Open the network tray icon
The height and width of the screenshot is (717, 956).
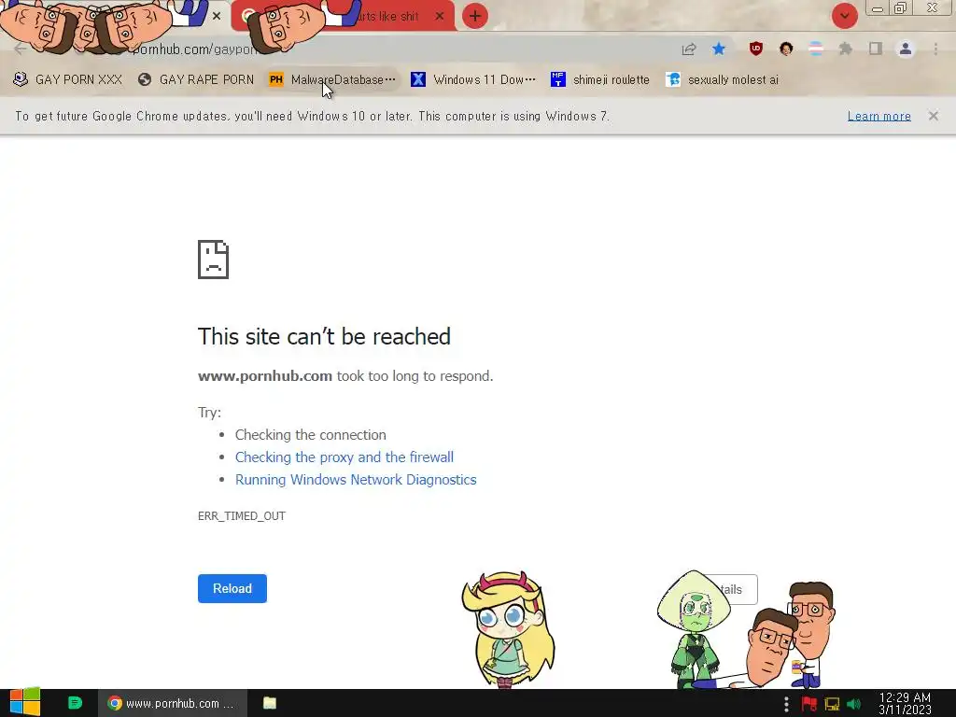[x=832, y=704]
